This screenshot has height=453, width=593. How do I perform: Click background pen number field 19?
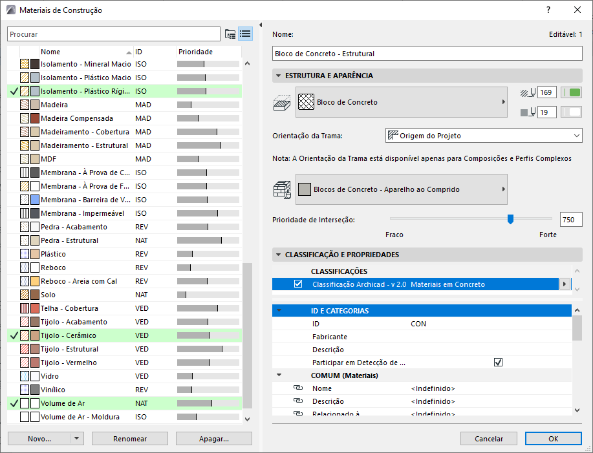[x=546, y=112]
